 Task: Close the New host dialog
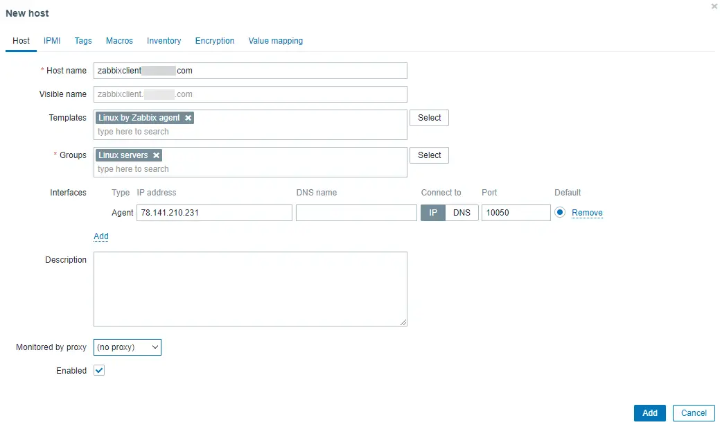pos(714,6)
